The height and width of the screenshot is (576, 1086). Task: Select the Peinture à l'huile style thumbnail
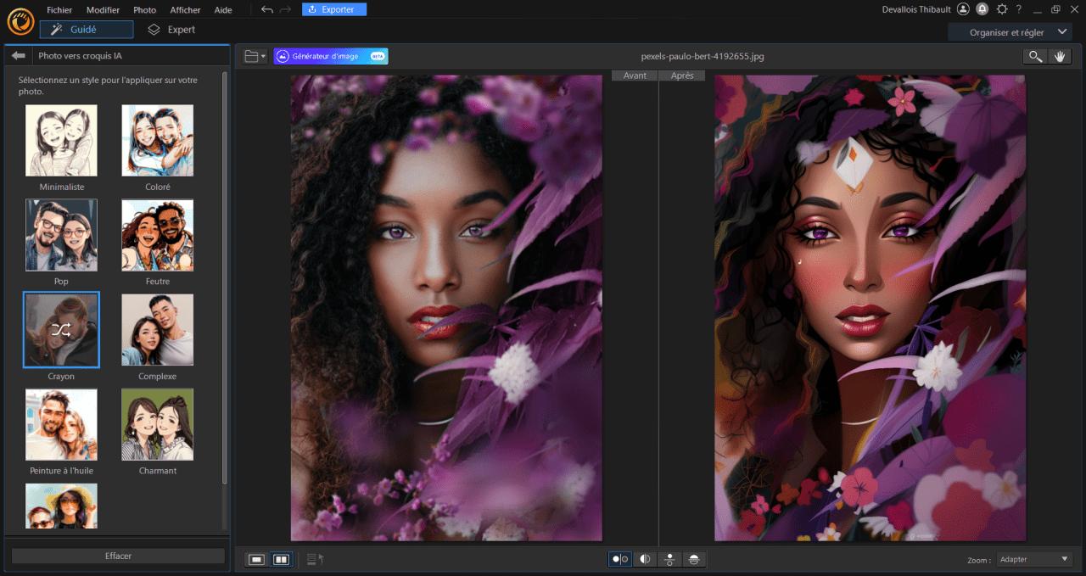(61, 424)
